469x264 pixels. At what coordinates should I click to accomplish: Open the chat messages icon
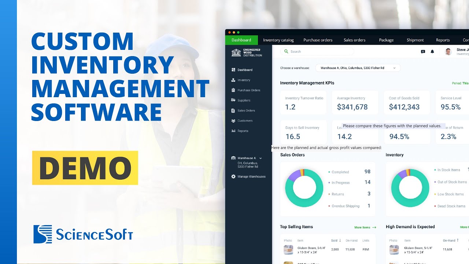point(423,52)
